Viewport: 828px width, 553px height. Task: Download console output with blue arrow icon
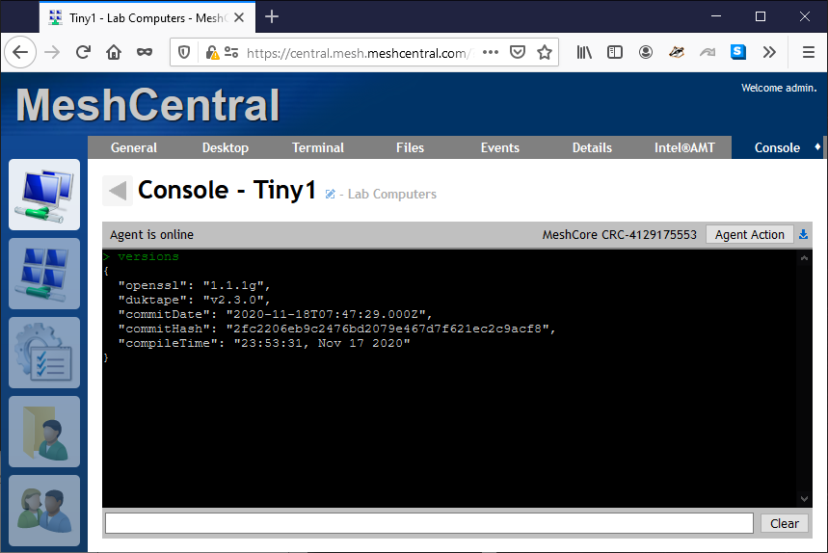click(x=803, y=234)
